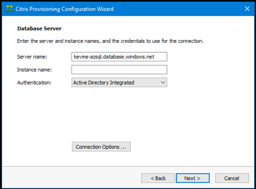Screen dimensions: 256x189
Task: Cancel the configuration wizard
Action: click(x=232, y=178)
